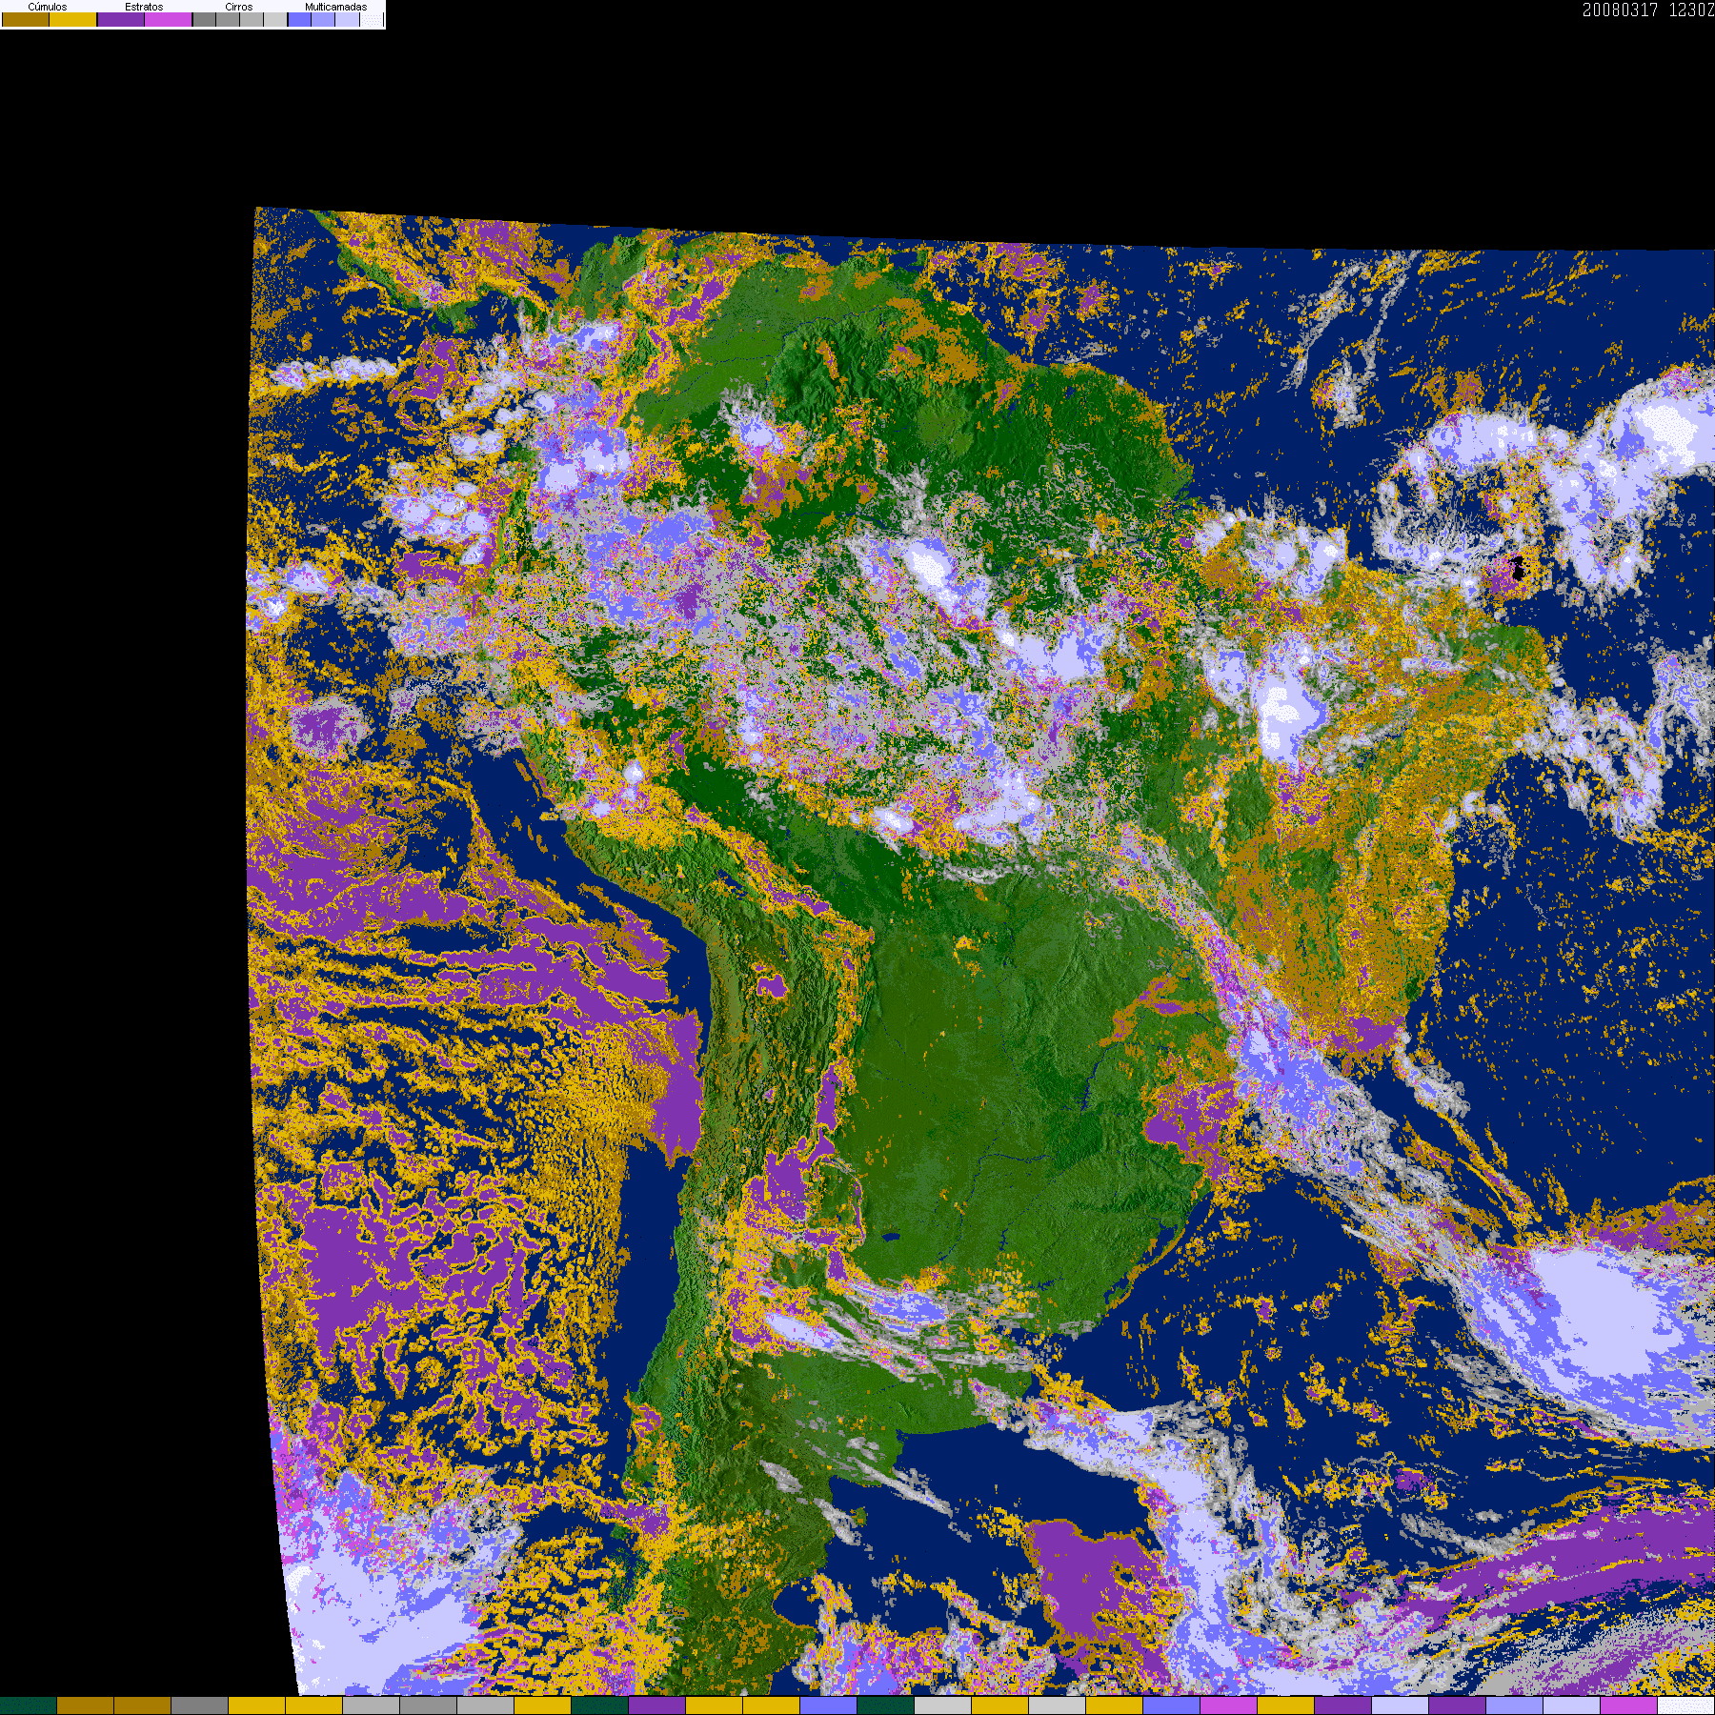Click the leftmost dark green bottom strip cell
This screenshot has width=1715, height=1715.
[29, 1705]
